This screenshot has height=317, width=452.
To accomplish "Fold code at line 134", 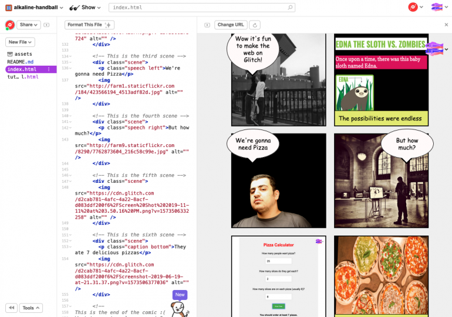I will pos(70,56).
